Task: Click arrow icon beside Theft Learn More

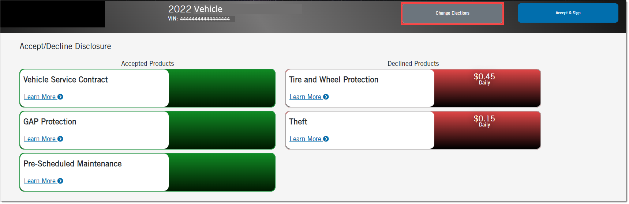Action: [326, 139]
